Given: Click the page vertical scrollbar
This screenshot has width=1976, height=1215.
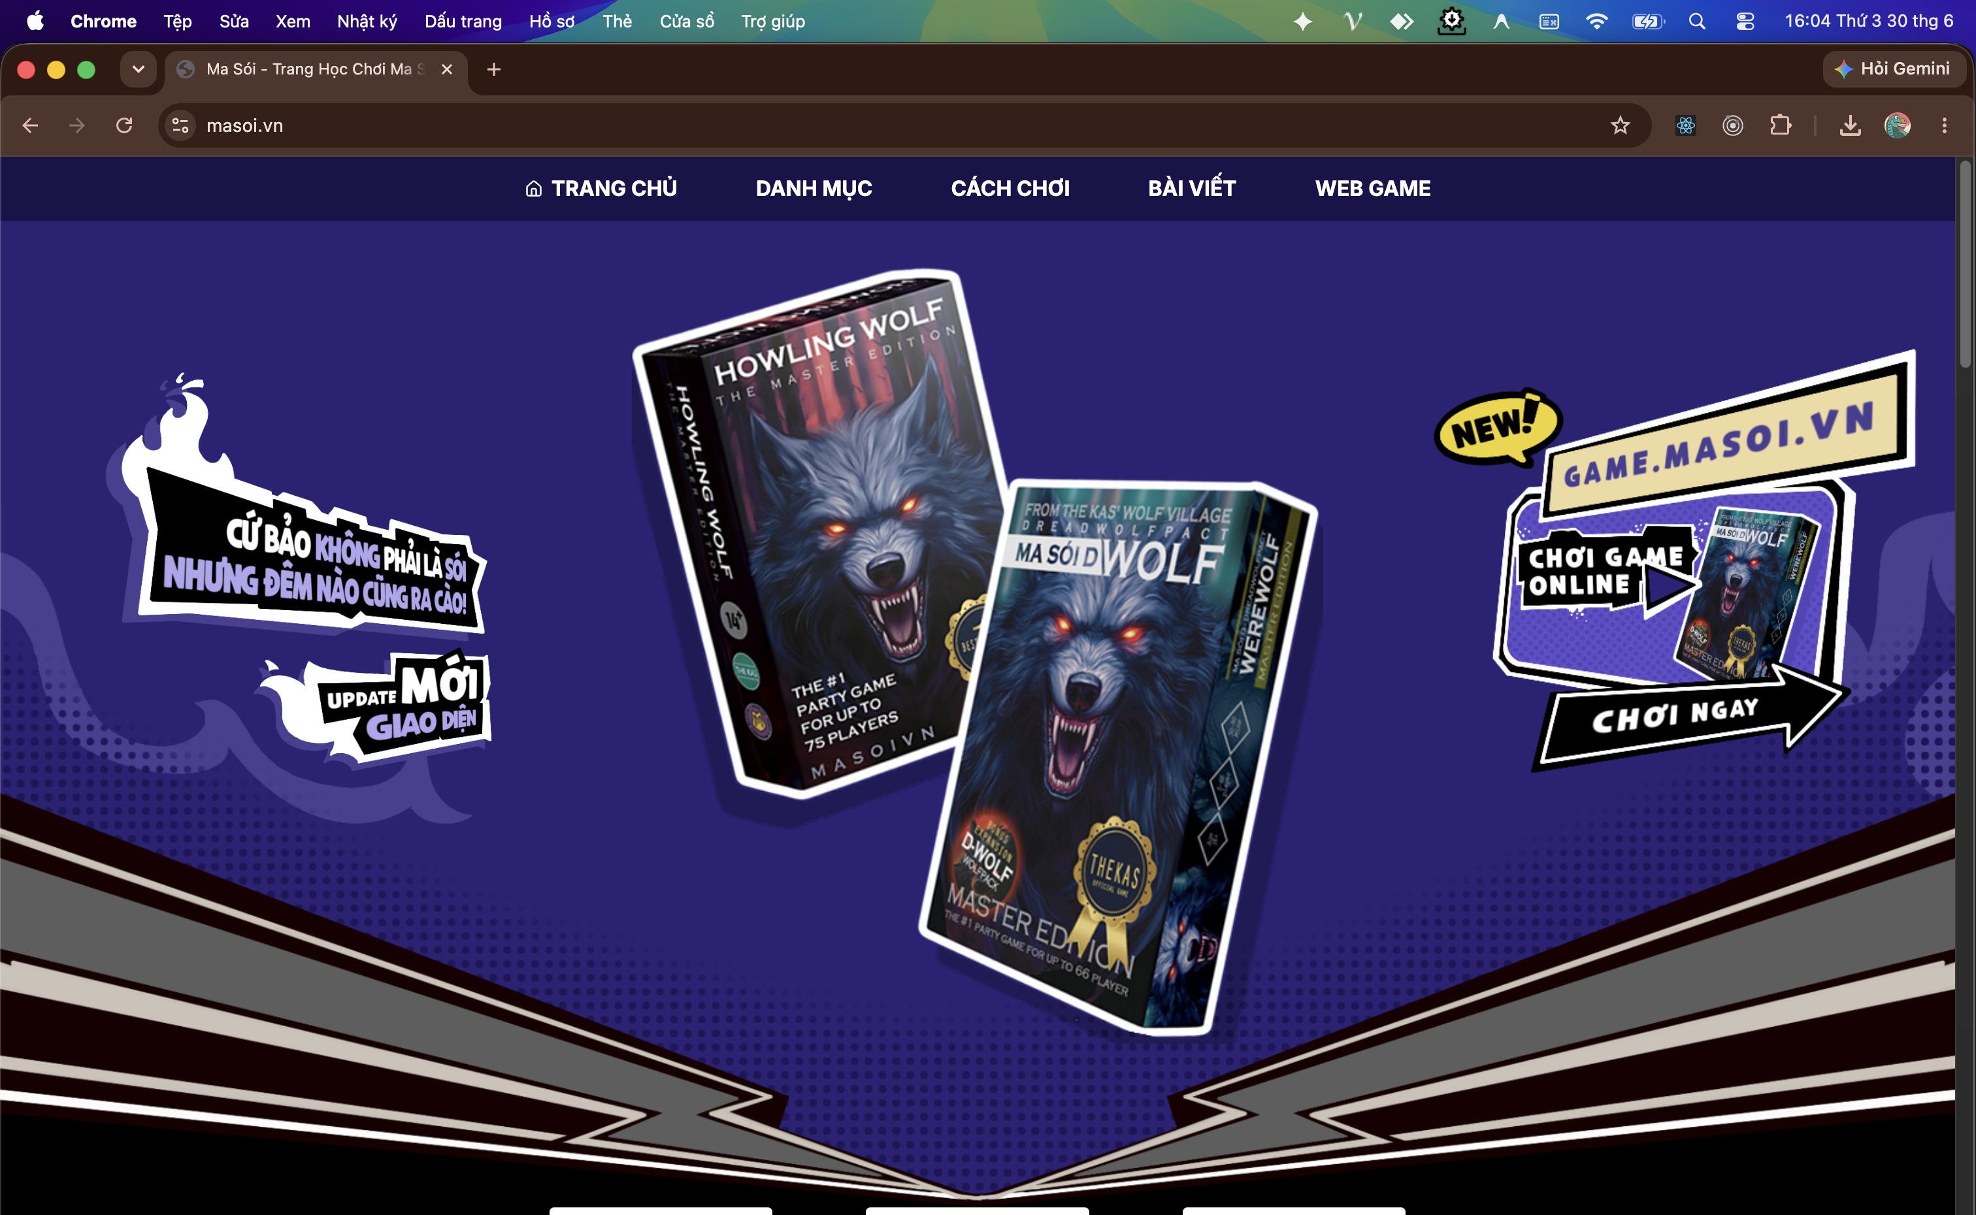Looking at the screenshot, I should click(1966, 265).
